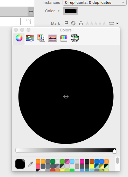Click the brightness slider handle
Screen dimensions: 128x177
point(114,151)
